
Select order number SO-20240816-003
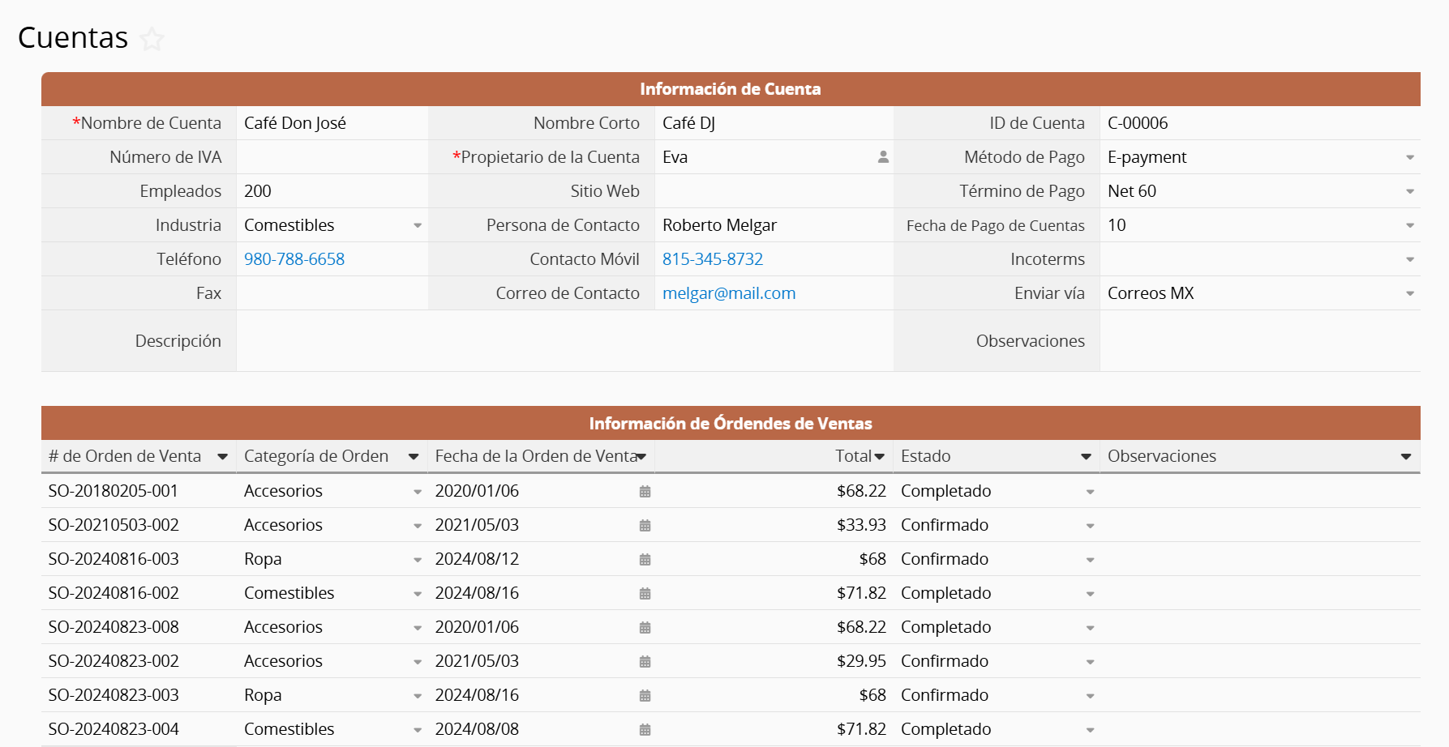(x=114, y=559)
